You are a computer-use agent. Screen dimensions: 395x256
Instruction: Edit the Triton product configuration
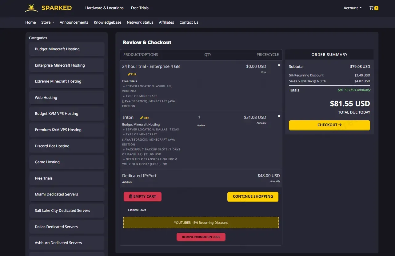(x=144, y=118)
